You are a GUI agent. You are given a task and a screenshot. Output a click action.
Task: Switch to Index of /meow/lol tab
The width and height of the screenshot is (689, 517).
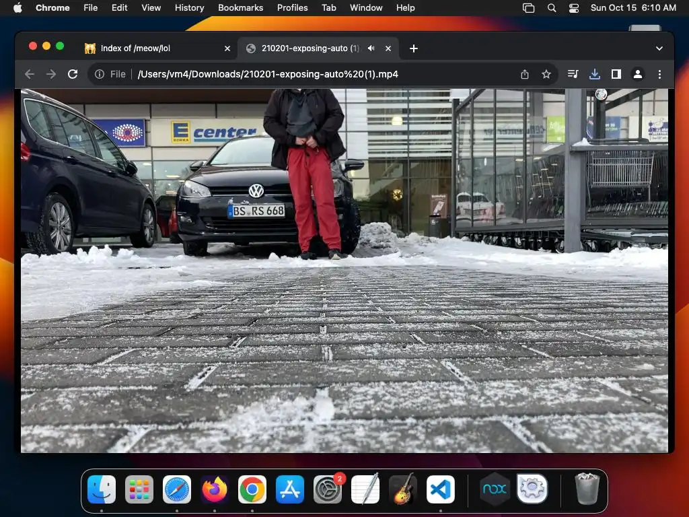pos(156,48)
